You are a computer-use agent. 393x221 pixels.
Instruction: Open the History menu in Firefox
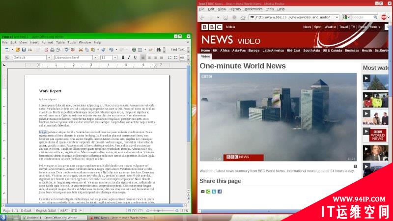coord(235,9)
